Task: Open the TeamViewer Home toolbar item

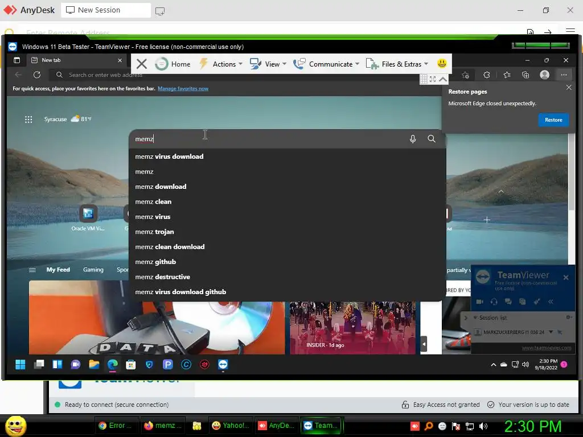Action: [173, 64]
